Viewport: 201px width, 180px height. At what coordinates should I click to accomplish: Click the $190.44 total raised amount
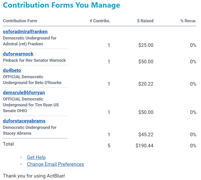click(144, 146)
